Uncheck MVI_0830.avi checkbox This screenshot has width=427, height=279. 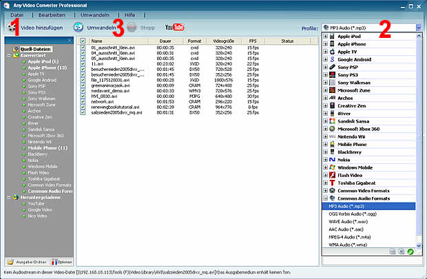coord(83,96)
